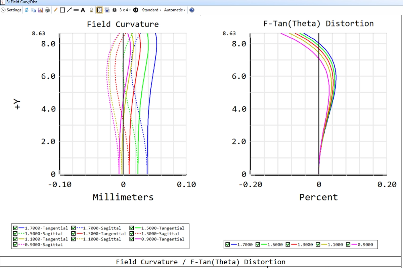
Task: Select the rectangle drawing tool
Action: [x=62, y=10]
